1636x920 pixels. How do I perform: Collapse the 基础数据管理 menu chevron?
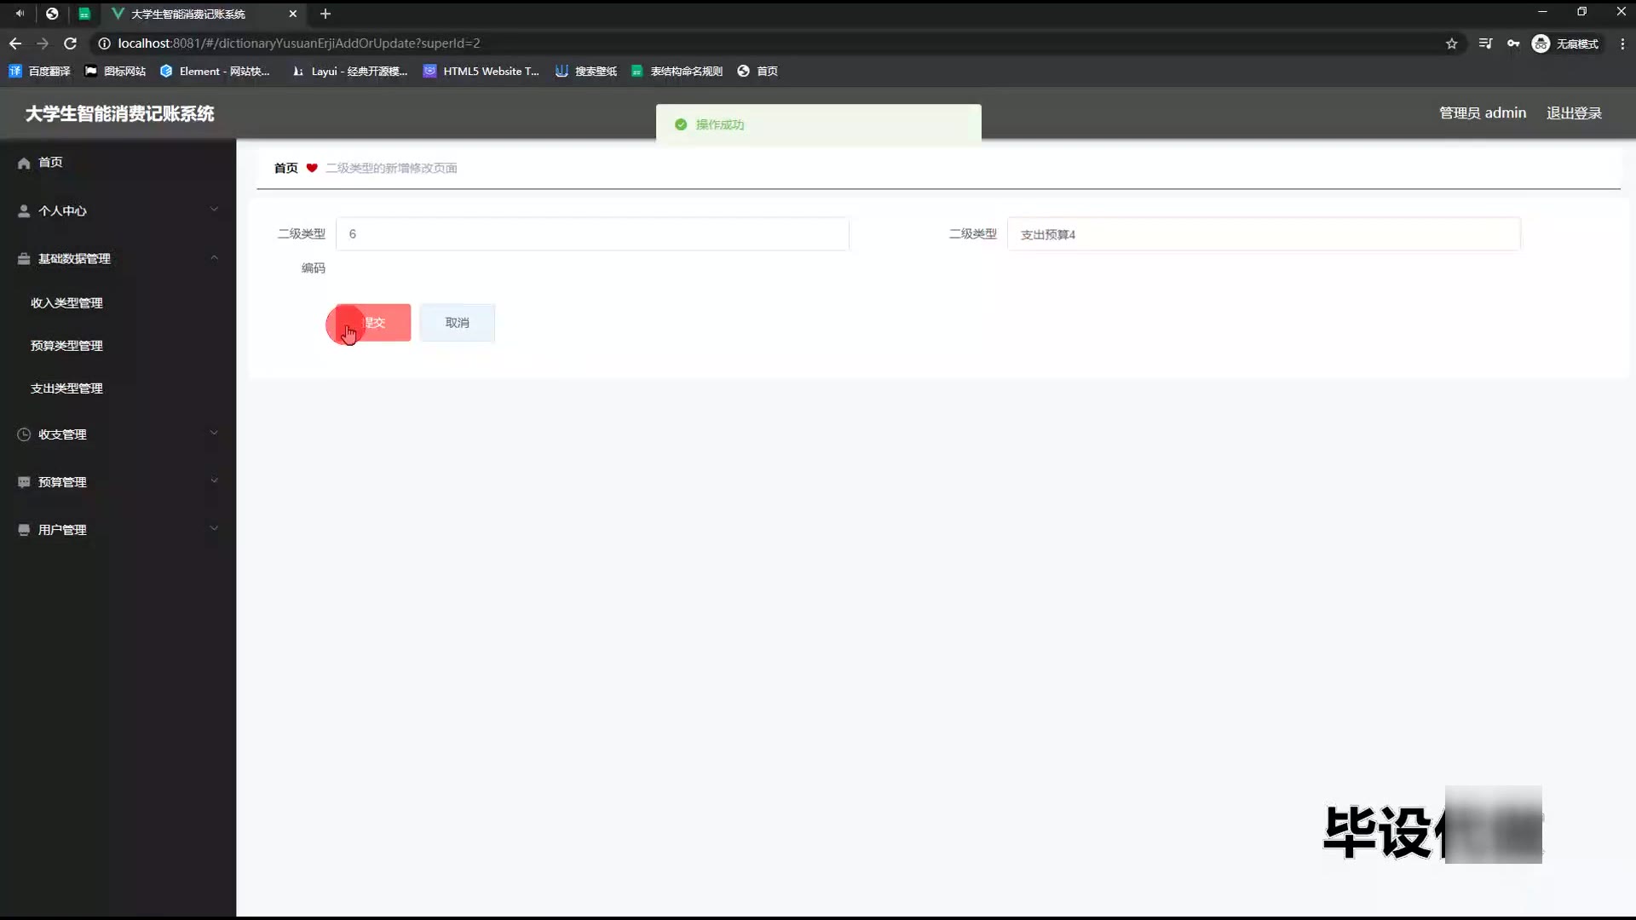point(214,257)
